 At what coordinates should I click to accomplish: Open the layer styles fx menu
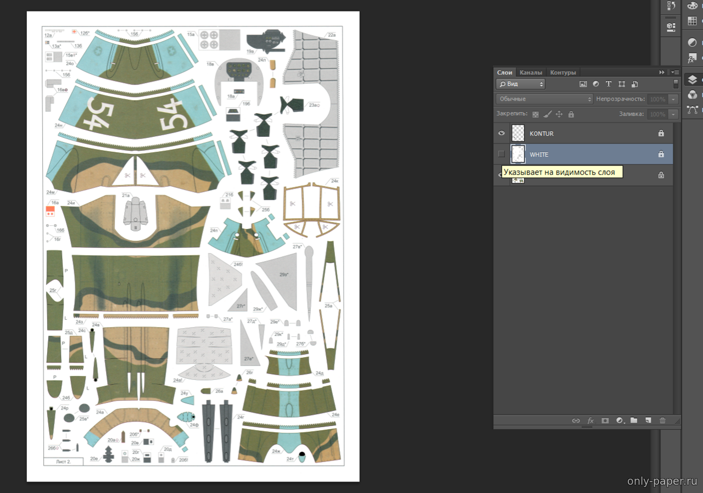tap(590, 420)
